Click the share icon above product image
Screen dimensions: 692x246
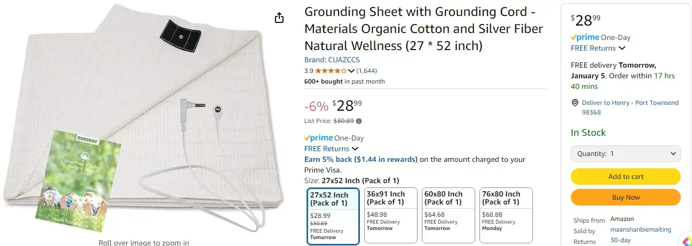point(279,18)
